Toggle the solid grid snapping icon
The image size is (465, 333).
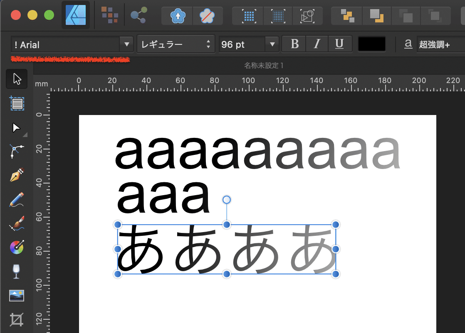tap(249, 16)
